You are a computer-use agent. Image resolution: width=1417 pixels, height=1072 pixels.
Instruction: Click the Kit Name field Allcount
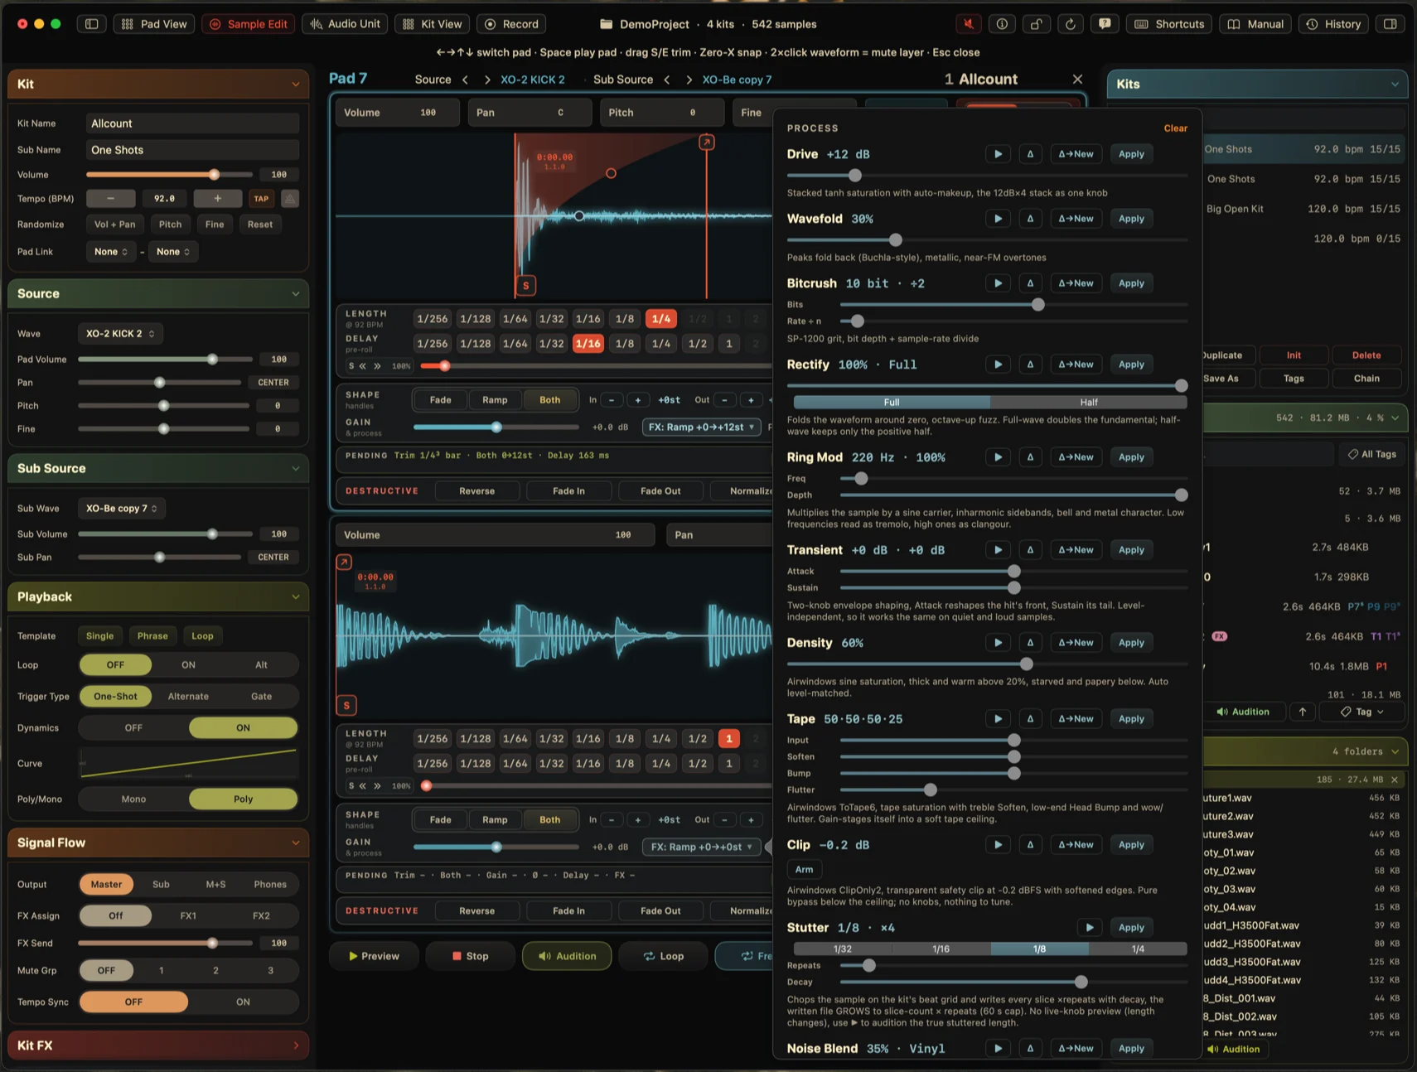[192, 123]
